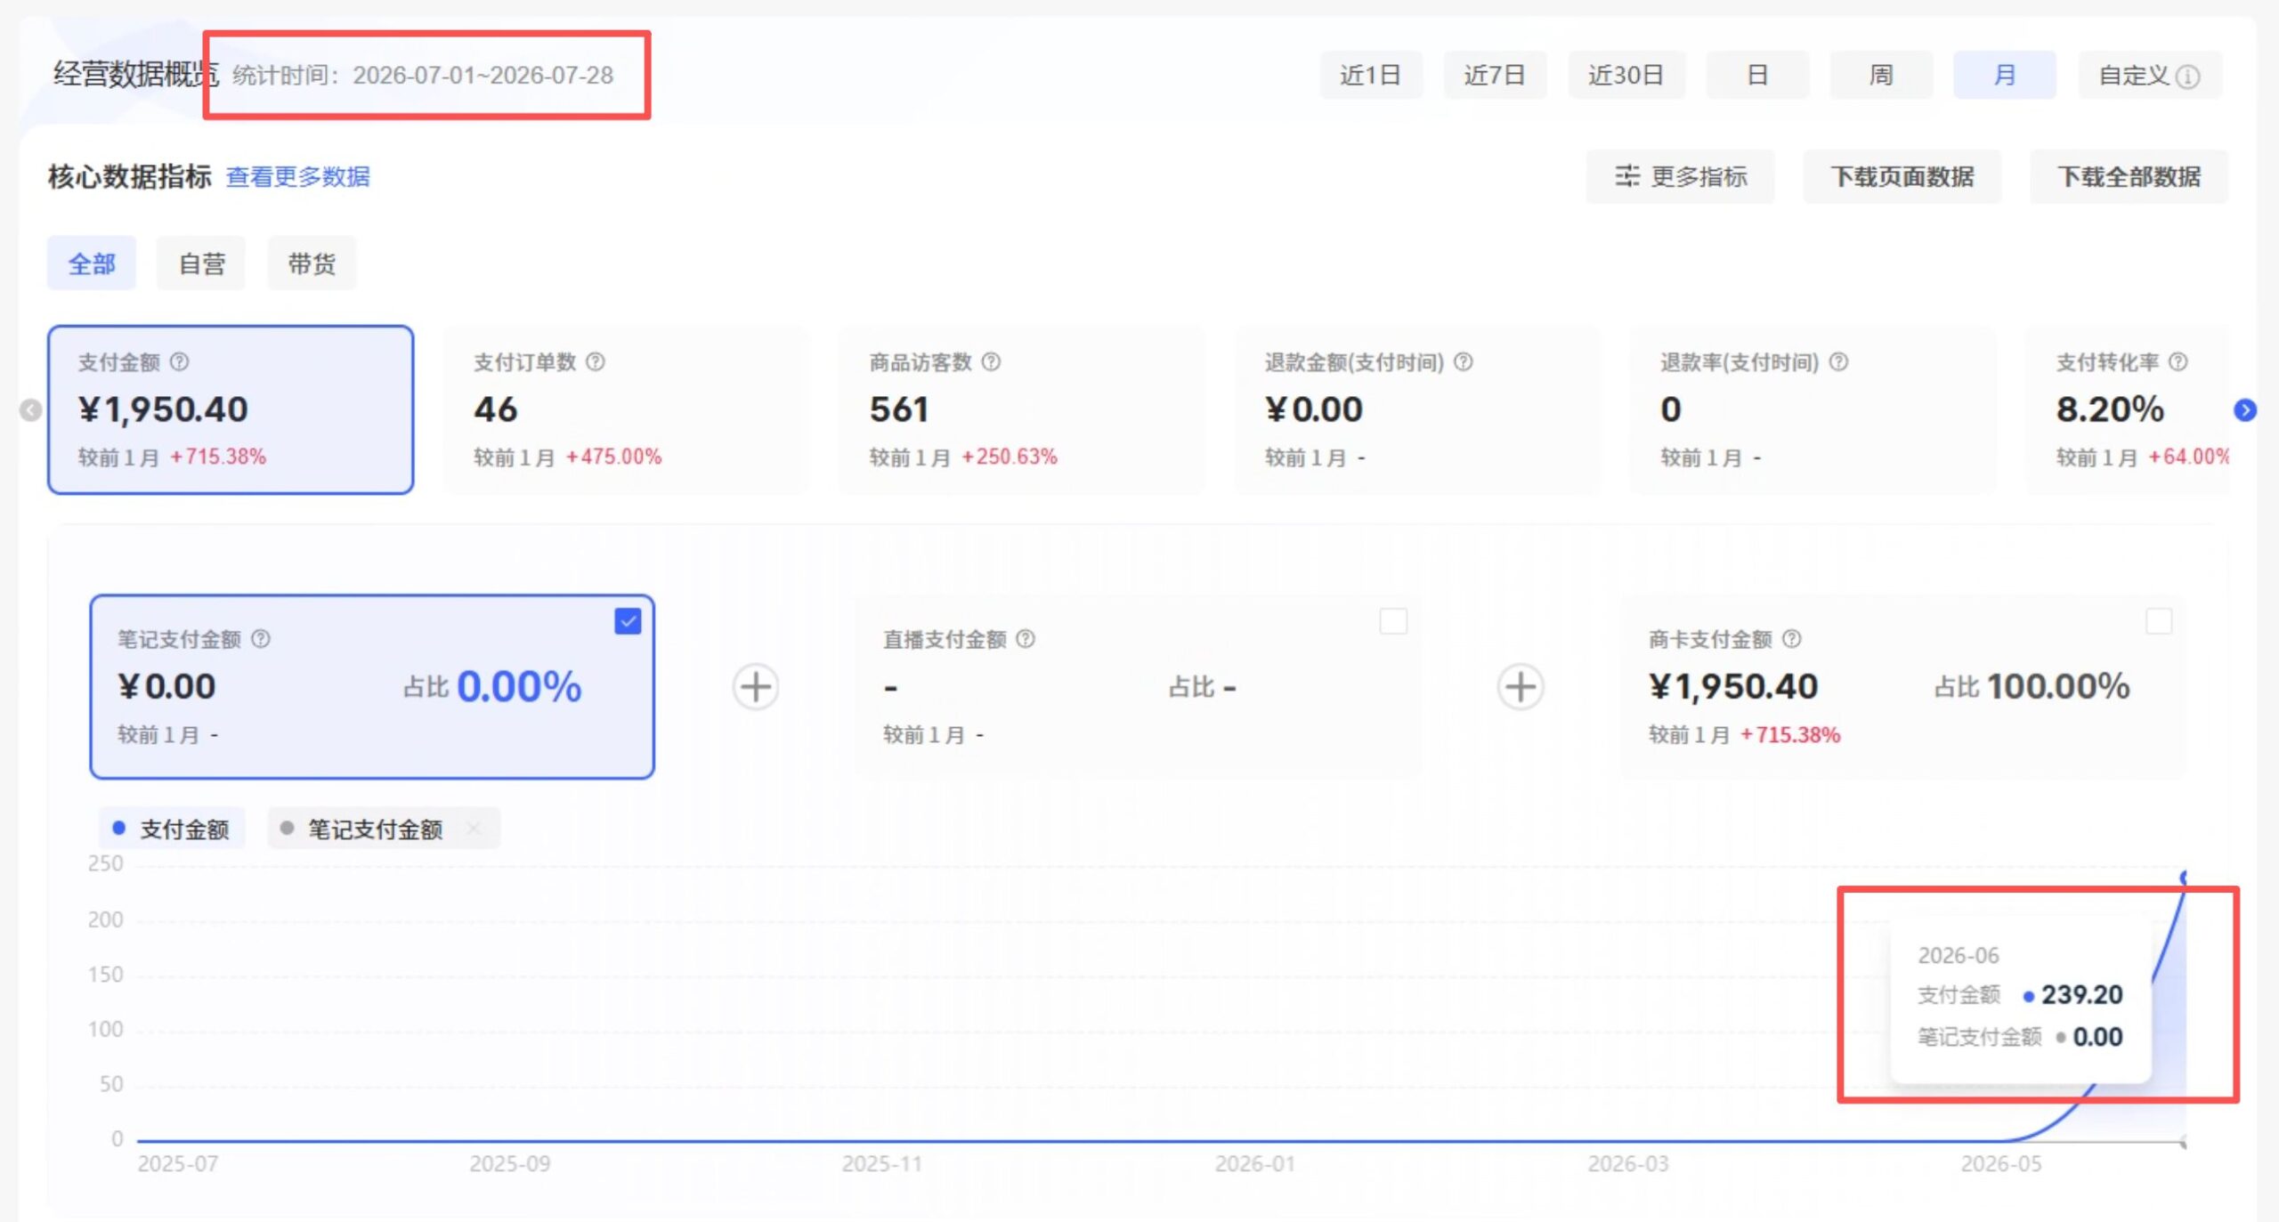Select 支付转化率 8.20% metric card
The width and height of the screenshot is (2279, 1222).
coord(2128,409)
